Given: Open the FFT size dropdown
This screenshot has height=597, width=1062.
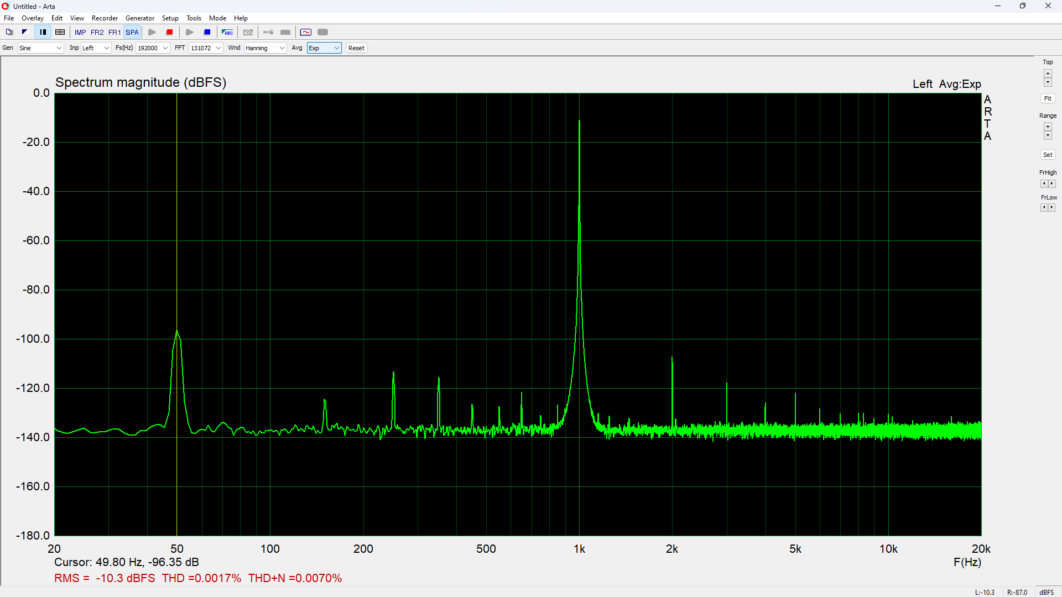Looking at the screenshot, I should pyautogui.click(x=206, y=48).
